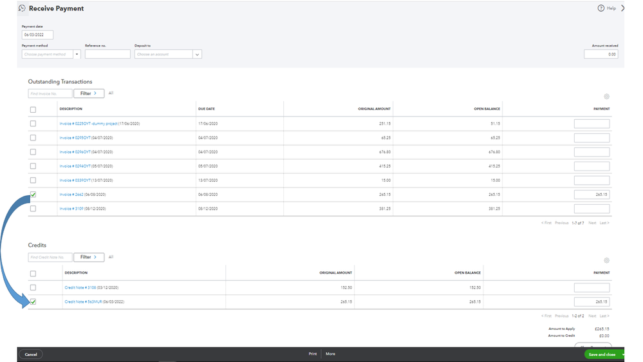
Task: Click the collapse chevron beside Help
Action: pos(622,8)
